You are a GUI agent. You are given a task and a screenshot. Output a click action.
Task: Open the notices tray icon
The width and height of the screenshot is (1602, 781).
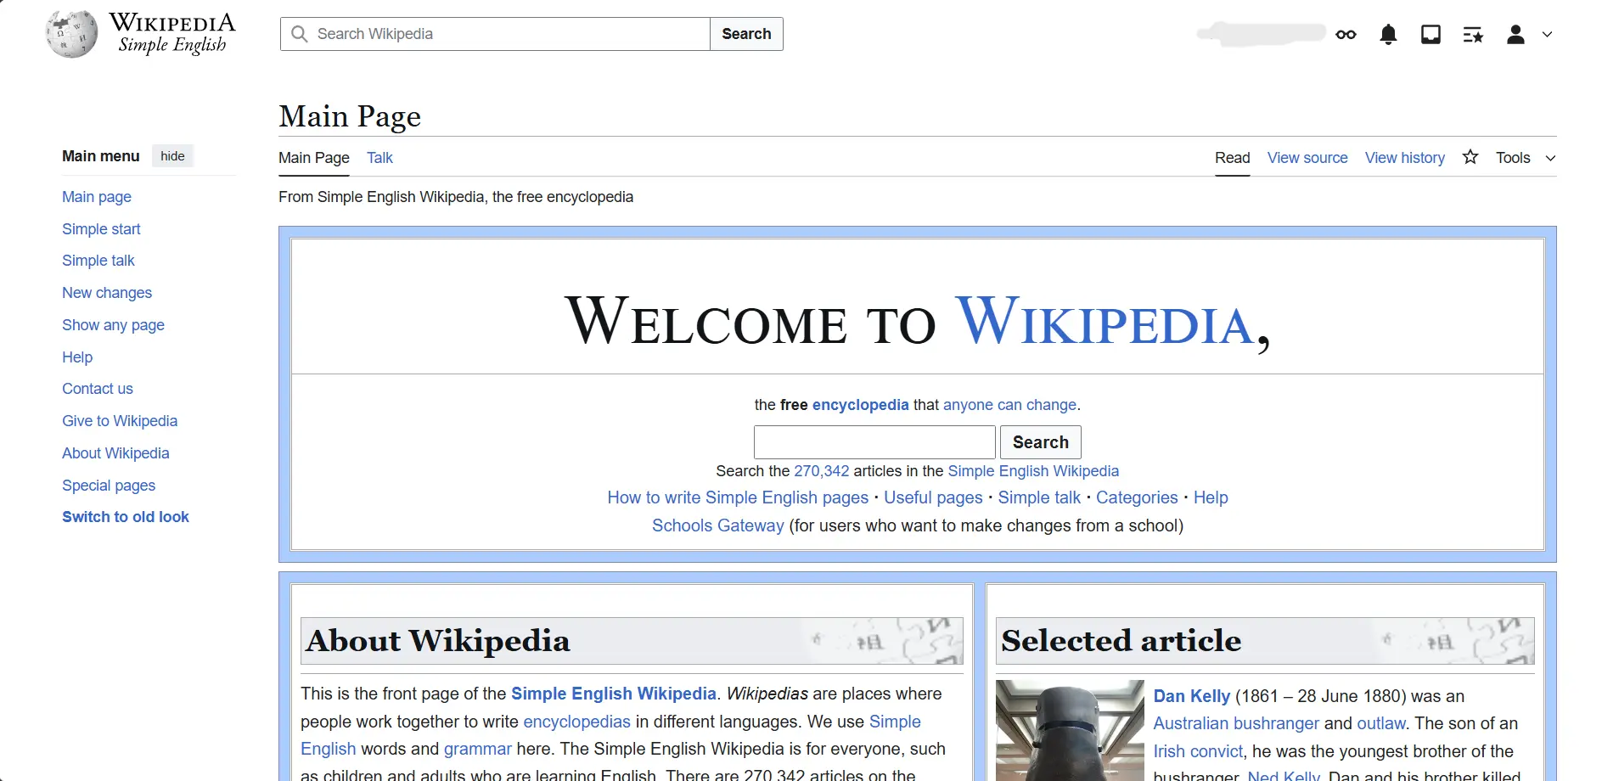(1431, 35)
